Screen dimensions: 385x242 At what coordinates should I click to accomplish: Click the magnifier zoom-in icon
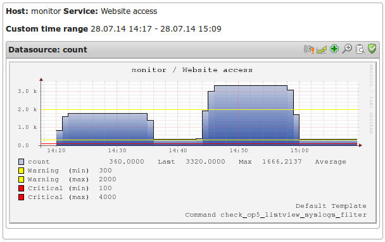click(347, 49)
